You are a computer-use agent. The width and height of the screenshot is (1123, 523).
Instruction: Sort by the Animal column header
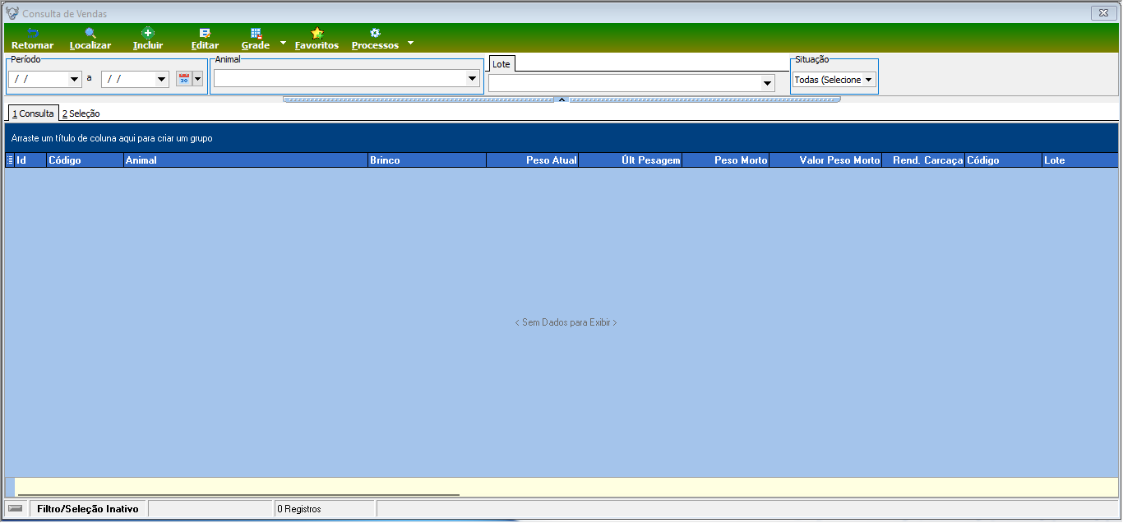(x=245, y=160)
